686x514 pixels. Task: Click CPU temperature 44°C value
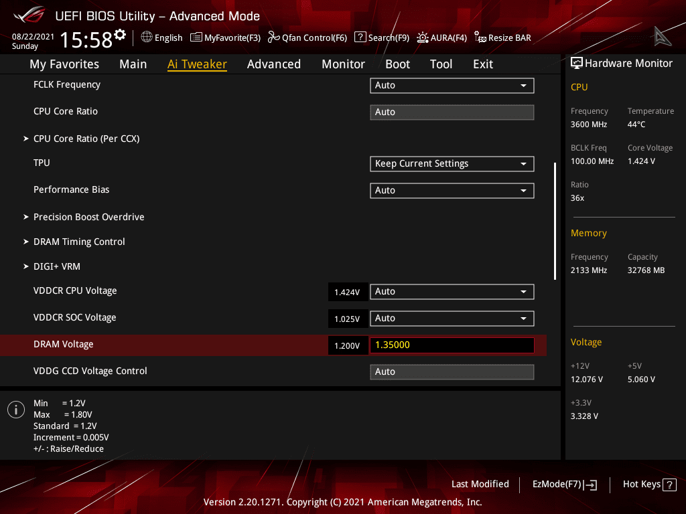636,124
